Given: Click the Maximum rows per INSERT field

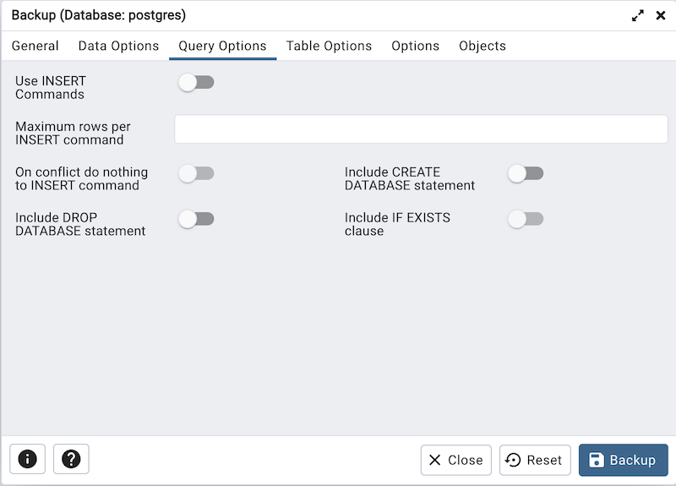Looking at the screenshot, I should coord(421,129).
